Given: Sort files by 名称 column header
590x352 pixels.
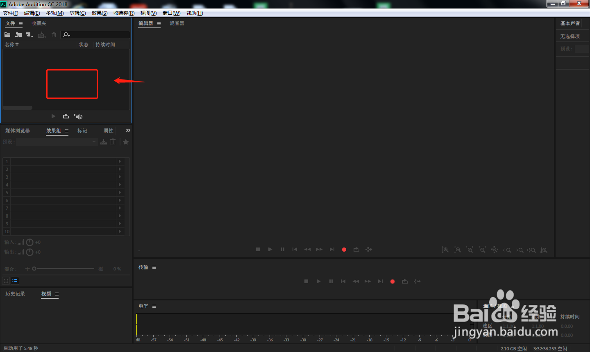Looking at the screenshot, I should pos(12,44).
